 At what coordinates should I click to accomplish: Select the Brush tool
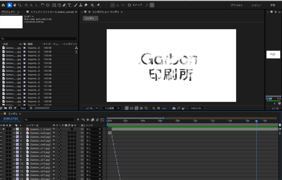76,5
